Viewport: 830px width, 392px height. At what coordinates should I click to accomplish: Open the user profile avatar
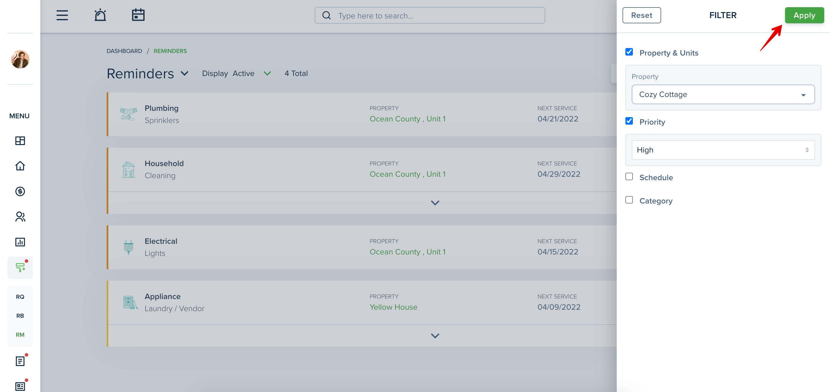(20, 59)
